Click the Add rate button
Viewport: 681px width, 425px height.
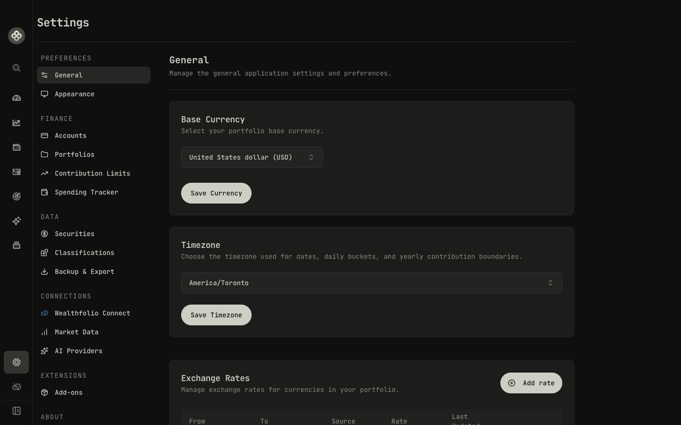531,383
